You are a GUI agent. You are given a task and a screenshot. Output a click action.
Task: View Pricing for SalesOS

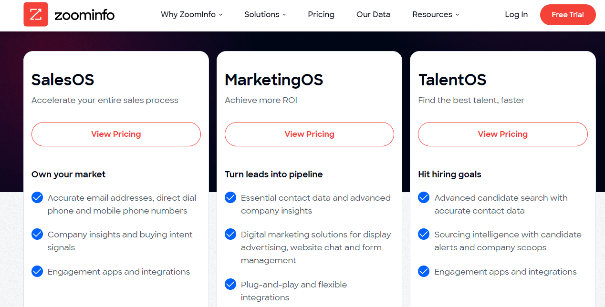(116, 134)
